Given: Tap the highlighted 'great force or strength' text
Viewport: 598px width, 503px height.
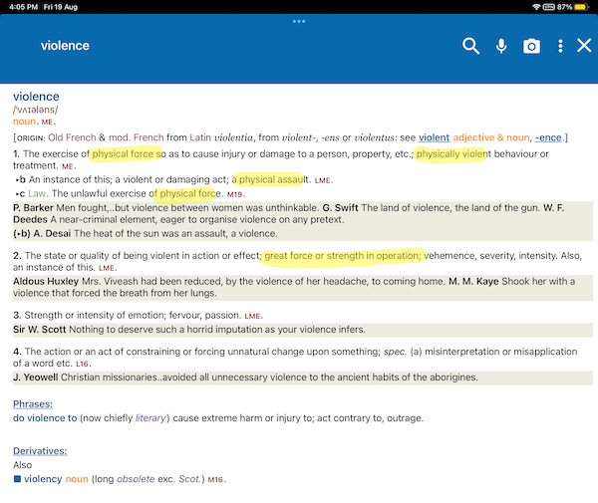Looking at the screenshot, I should [343, 256].
